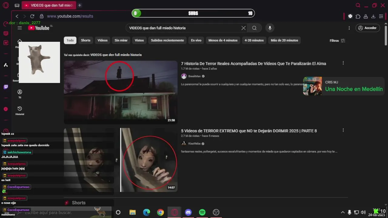This screenshot has height=218, width=388.
Task: Open the Aria AI sidebar icon
Action: pos(6,65)
